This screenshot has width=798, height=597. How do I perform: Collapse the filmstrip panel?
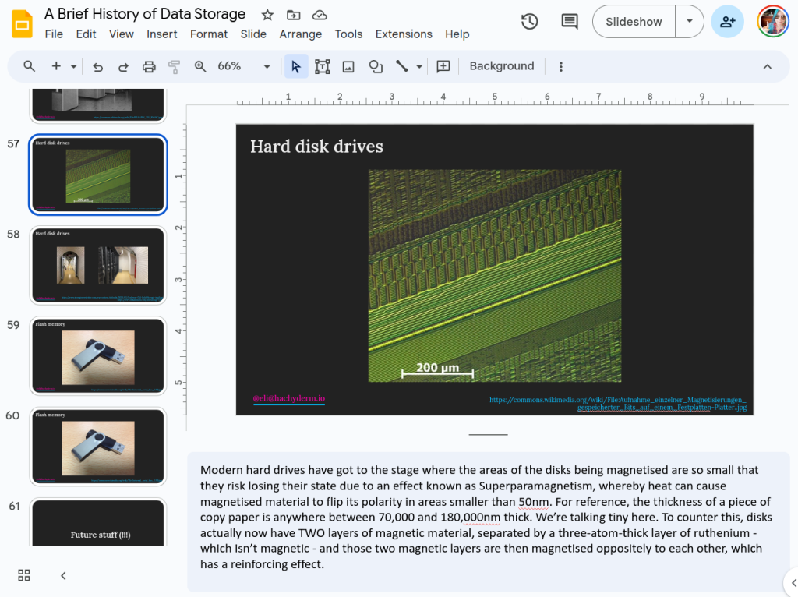(x=63, y=576)
